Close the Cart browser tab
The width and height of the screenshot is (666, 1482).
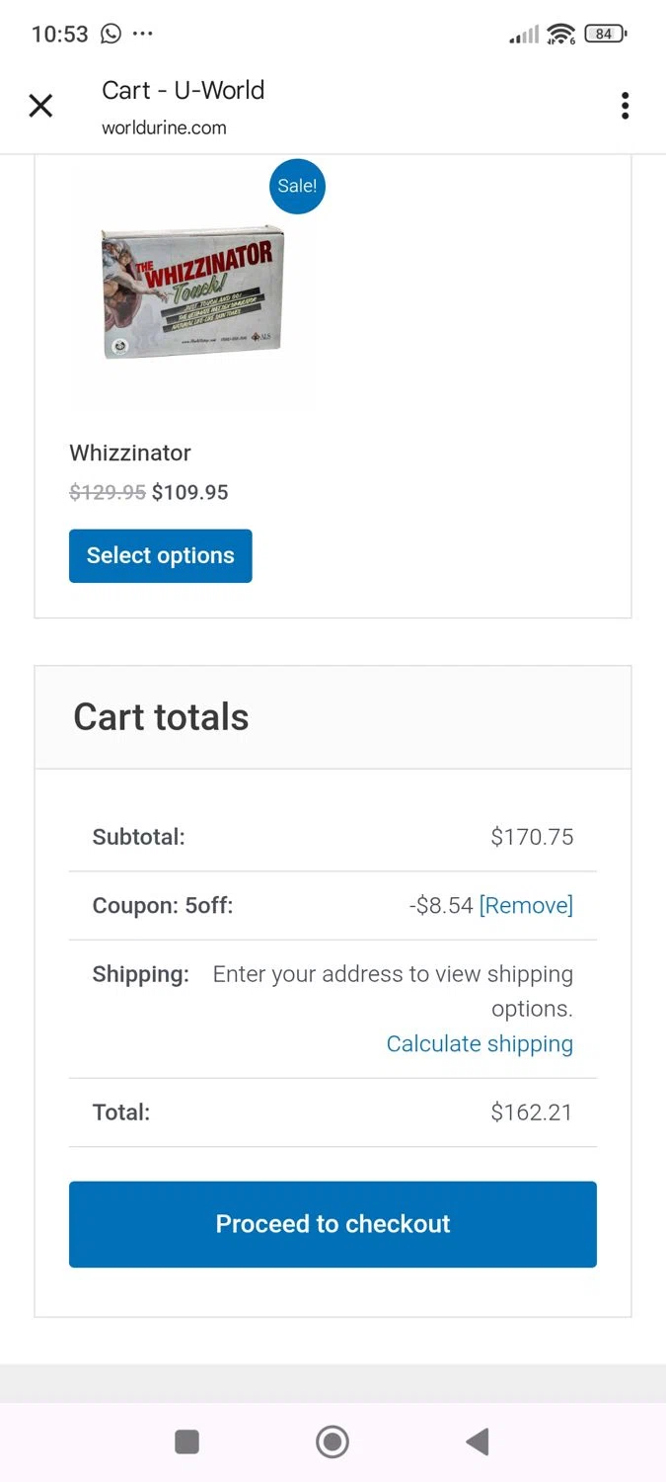click(40, 106)
